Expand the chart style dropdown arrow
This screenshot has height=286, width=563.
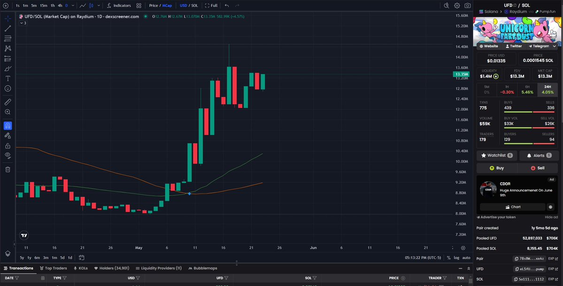tap(99, 5)
